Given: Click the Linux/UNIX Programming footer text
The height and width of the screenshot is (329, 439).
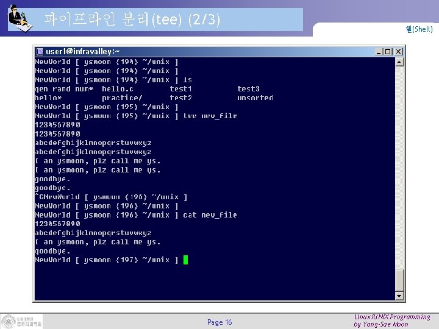Looking at the screenshot, I should coord(392,317).
